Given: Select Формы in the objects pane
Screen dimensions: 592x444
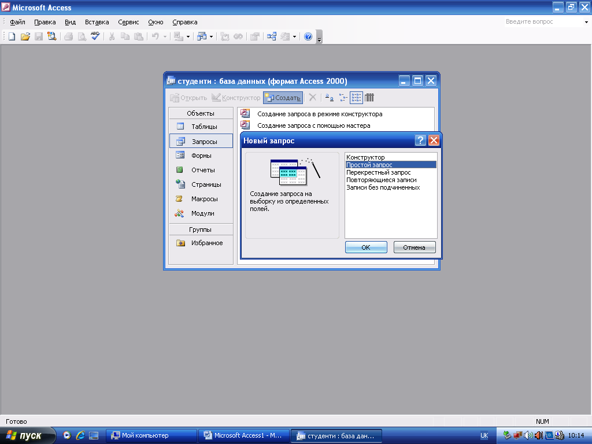Looking at the screenshot, I should (201, 156).
